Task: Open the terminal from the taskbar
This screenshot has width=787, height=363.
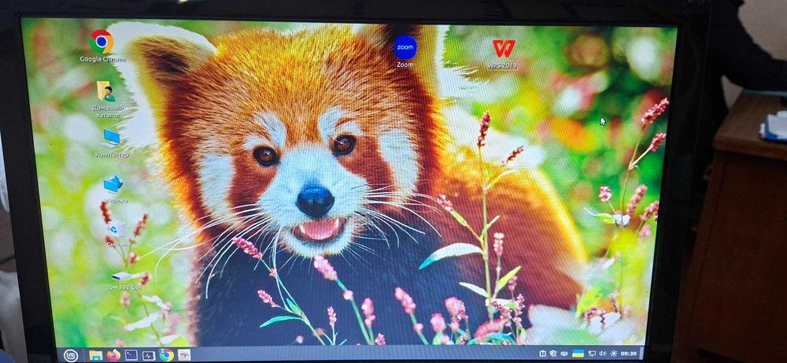Action: coord(131,355)
